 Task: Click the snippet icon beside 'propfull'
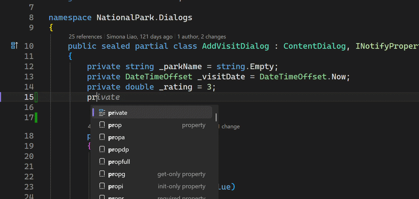[102, 162]
